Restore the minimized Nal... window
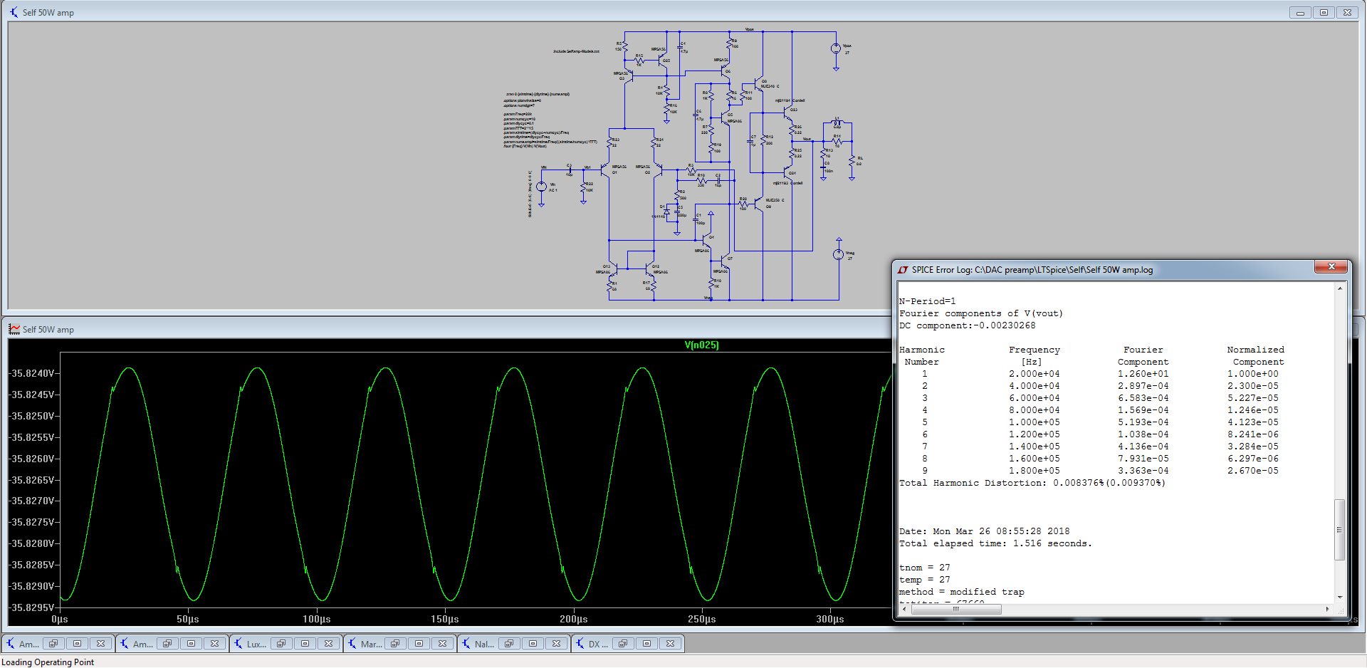This screenshot has width=1367, height=668. pos(509,644)
